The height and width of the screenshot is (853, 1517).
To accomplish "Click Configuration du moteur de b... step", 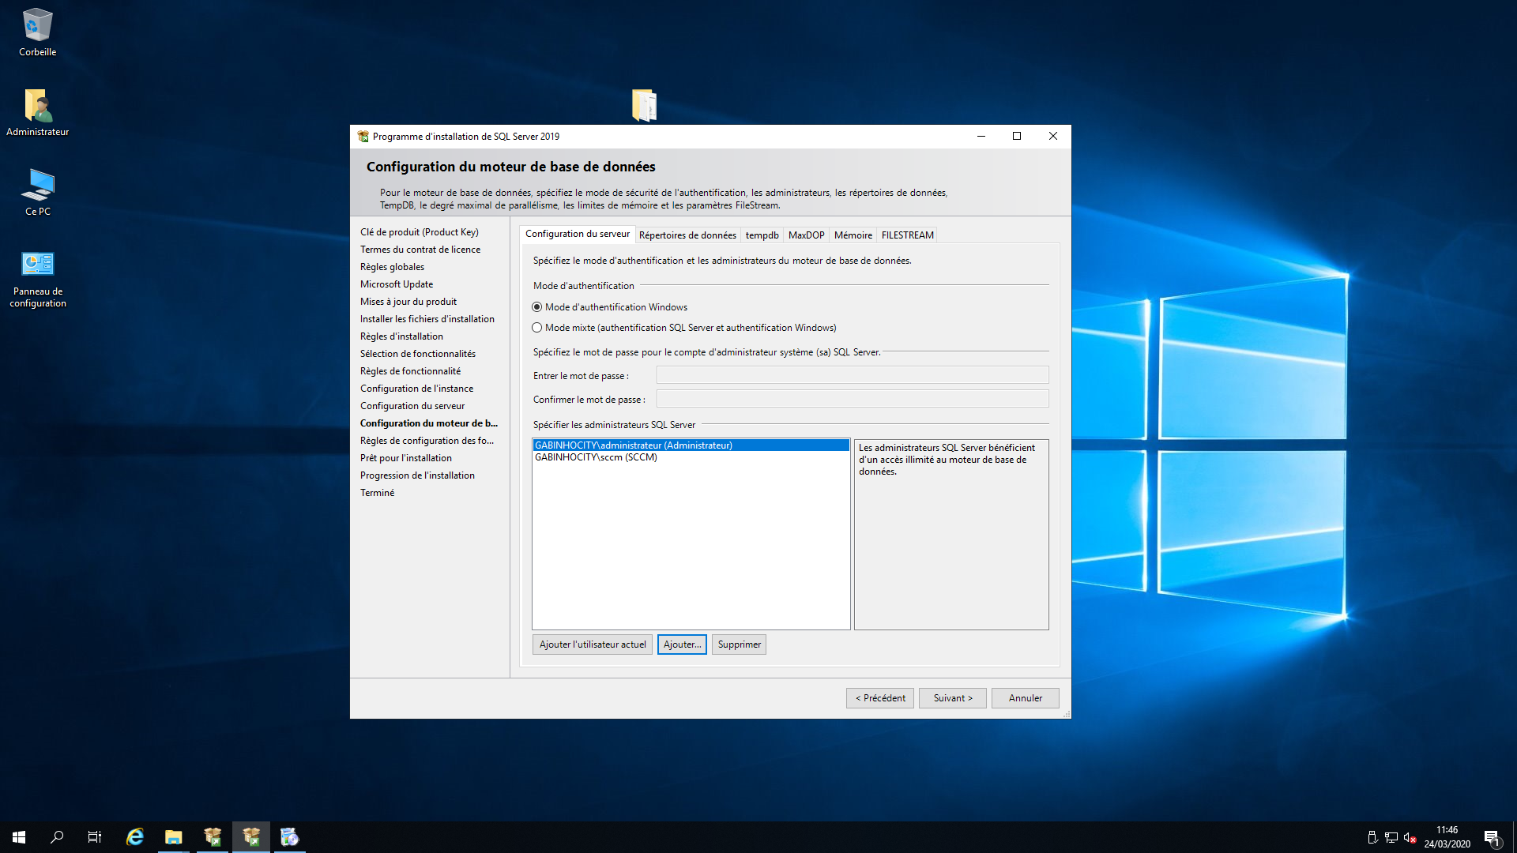I will click(x=429, y=423).
